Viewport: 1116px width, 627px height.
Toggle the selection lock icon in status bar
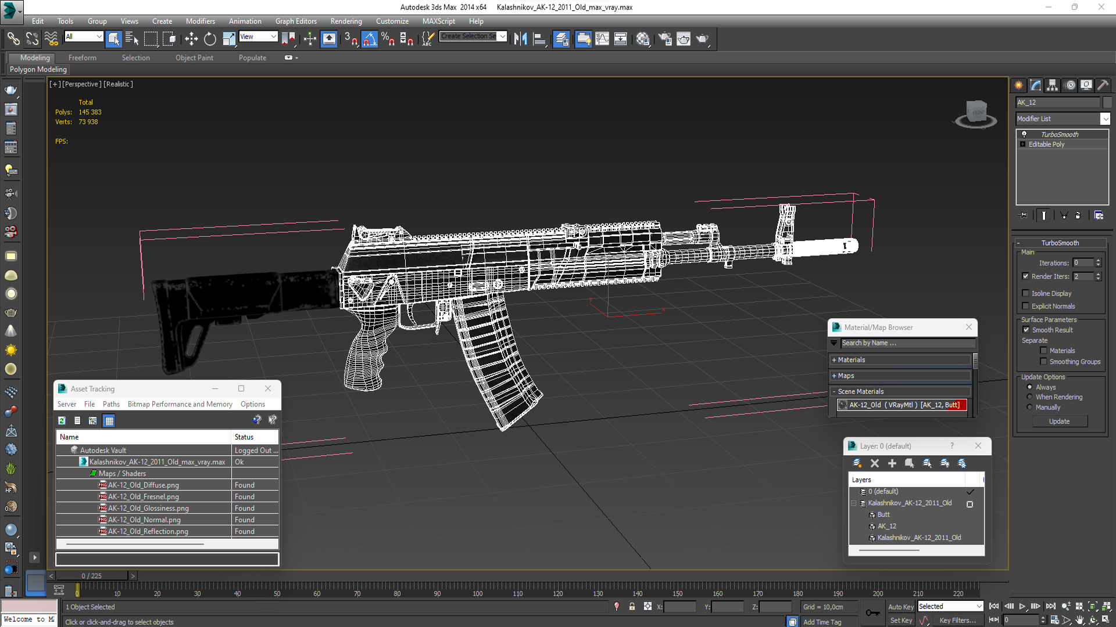(x=632, y=607)
